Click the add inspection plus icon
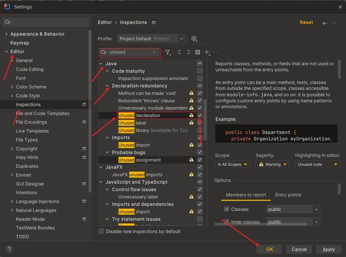346x257 pixels. (x=207, y=52)
